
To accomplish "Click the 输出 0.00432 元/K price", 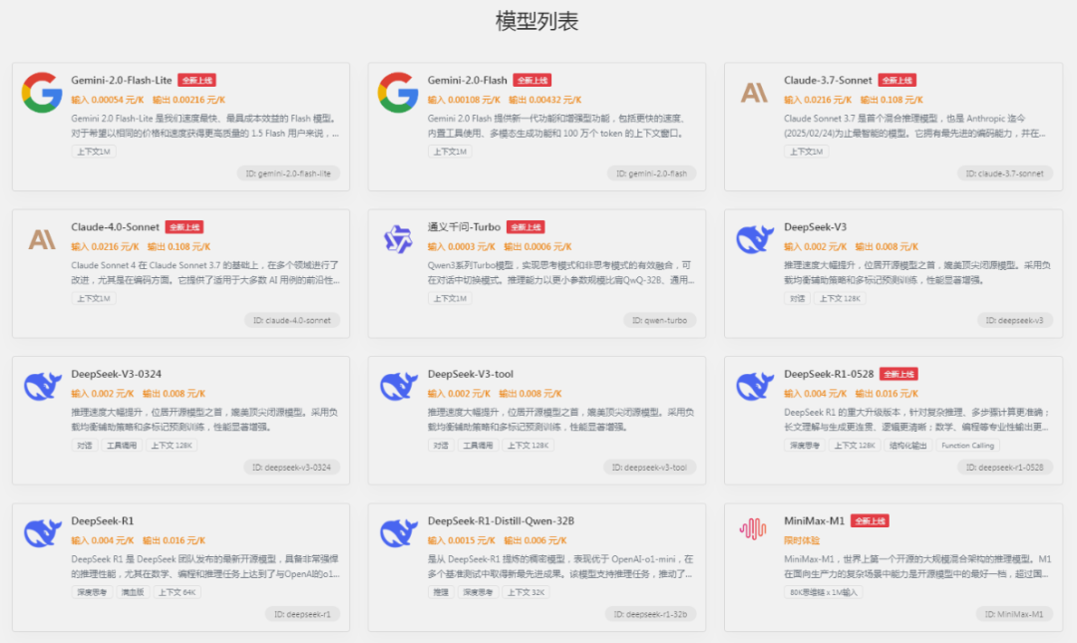I will [x=545, y=101].
